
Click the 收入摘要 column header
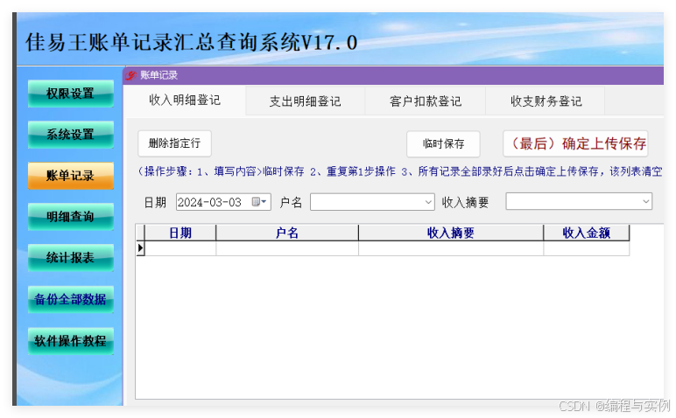[x=451, y=233]
